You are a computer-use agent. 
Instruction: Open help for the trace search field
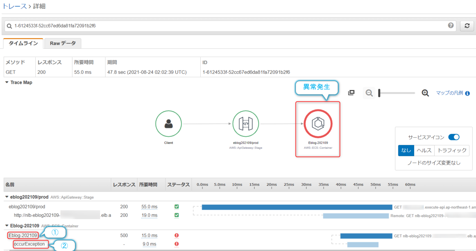[x=451, y=25]
